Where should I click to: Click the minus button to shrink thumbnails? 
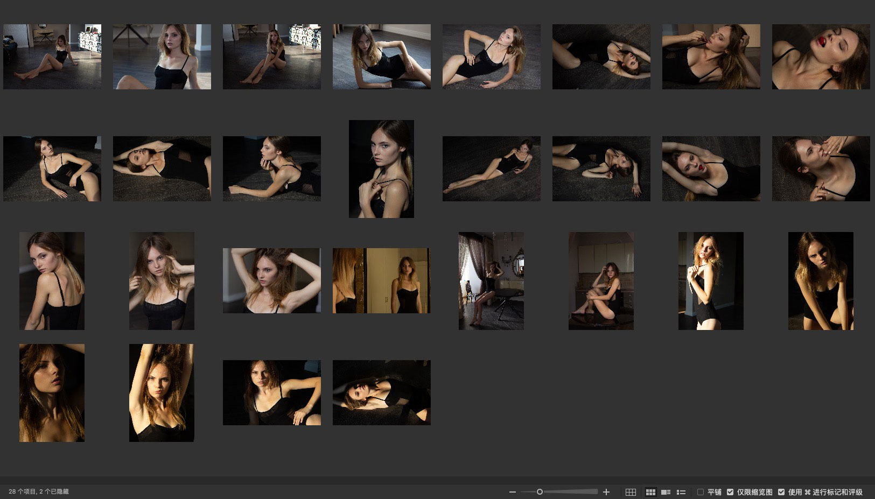tap(512, 492)
